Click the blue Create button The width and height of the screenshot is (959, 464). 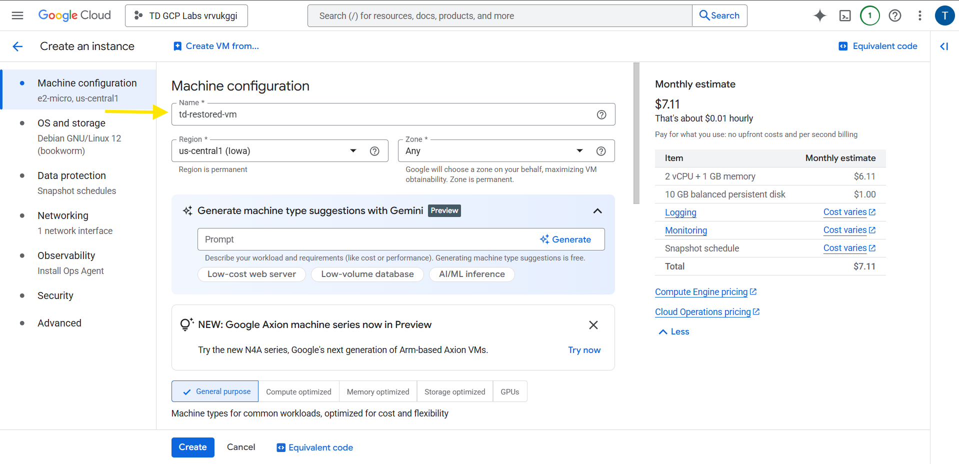click(192, 447)
